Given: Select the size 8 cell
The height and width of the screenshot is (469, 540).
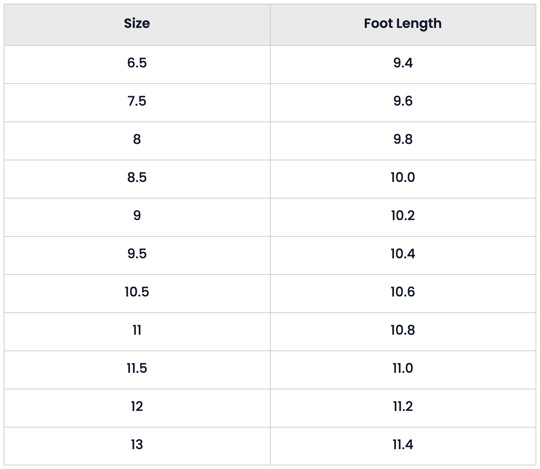Looking at the screenshot, I should tap(137, 141).
